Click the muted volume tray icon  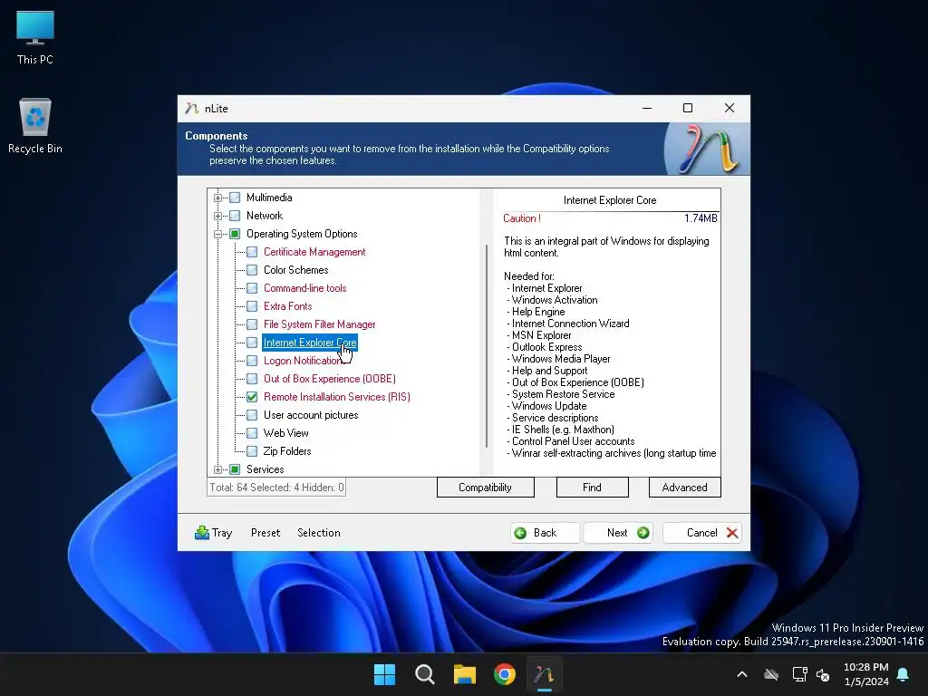tap(823, 674)
